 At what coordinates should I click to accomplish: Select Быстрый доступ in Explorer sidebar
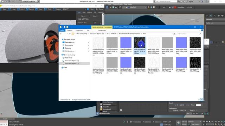click(70, 39)
